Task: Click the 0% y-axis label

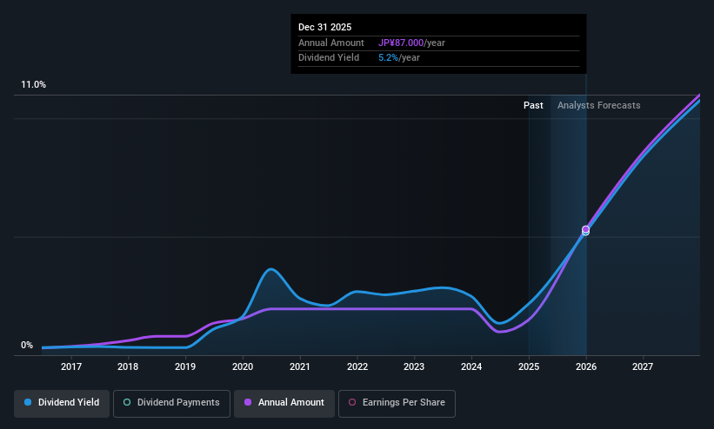Action: [27, 346]
